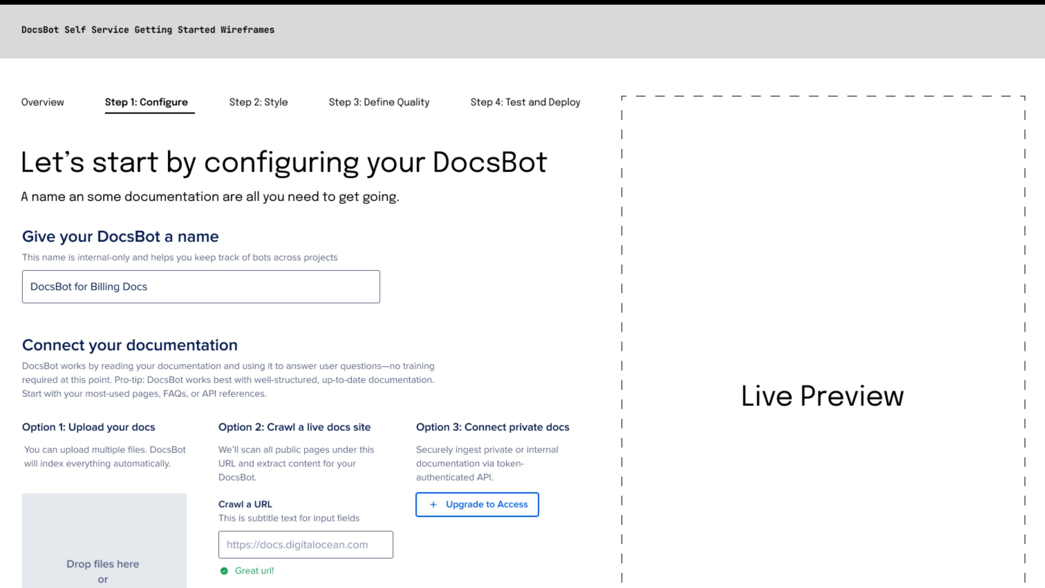1045x588 pixels.
Task: Click 'A name an some documentation' subtitle
Action: point(210,197)
